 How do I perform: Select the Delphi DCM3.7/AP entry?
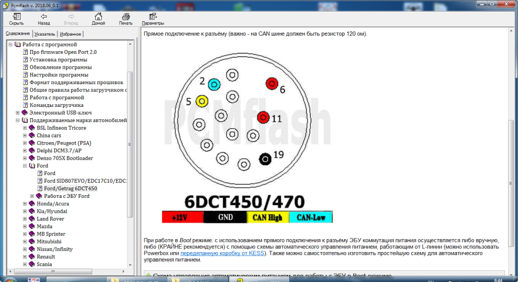(59, 150)
